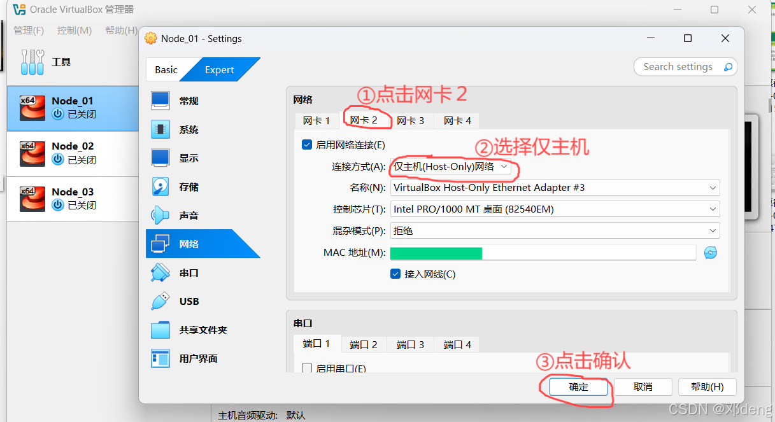The image size is (775, 422).
Task: Click the search magnifier icon
Action: pyautogui.click(x=728, y=67)
